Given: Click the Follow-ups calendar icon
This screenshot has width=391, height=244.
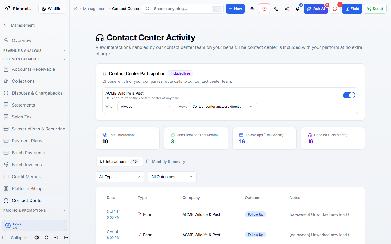Looking at the screenshot, I should pos(241,135).
